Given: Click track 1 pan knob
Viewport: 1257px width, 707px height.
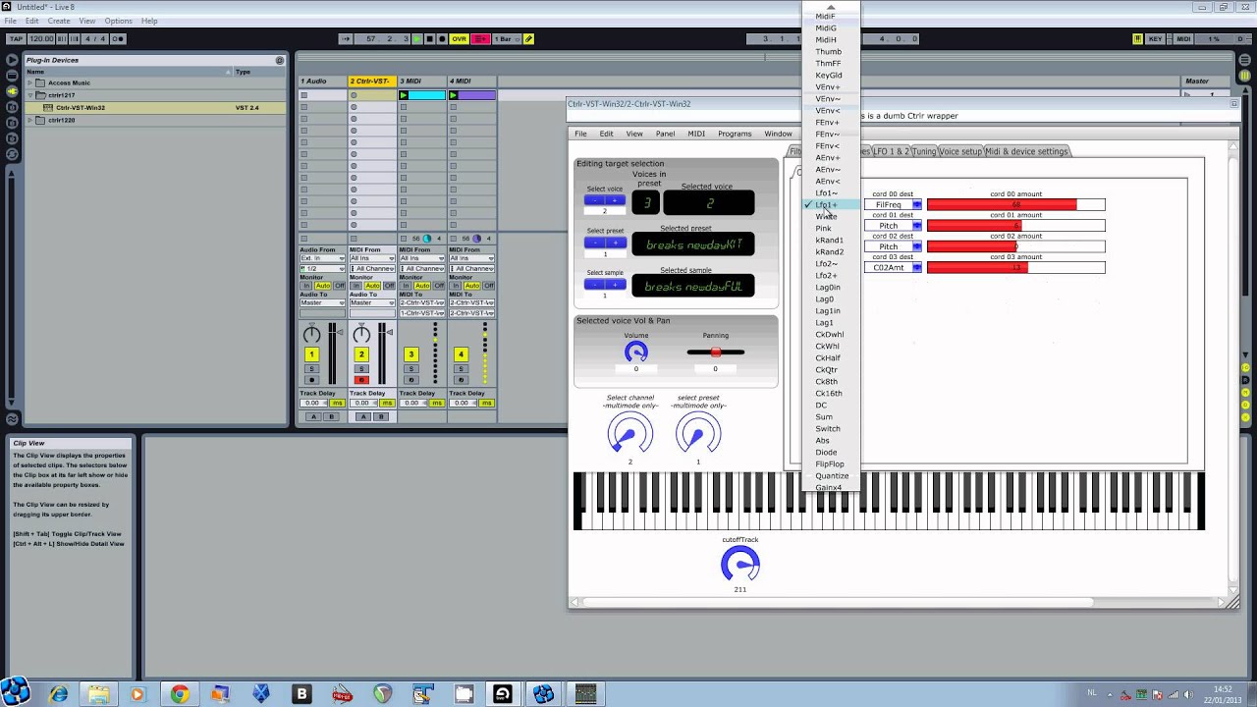Looking at the screenshot, I should point(311,334).
